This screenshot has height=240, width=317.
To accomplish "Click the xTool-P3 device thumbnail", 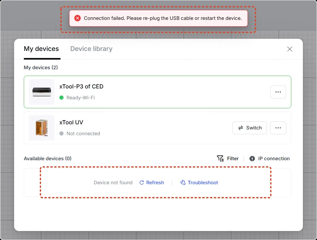I will [42, 92].
